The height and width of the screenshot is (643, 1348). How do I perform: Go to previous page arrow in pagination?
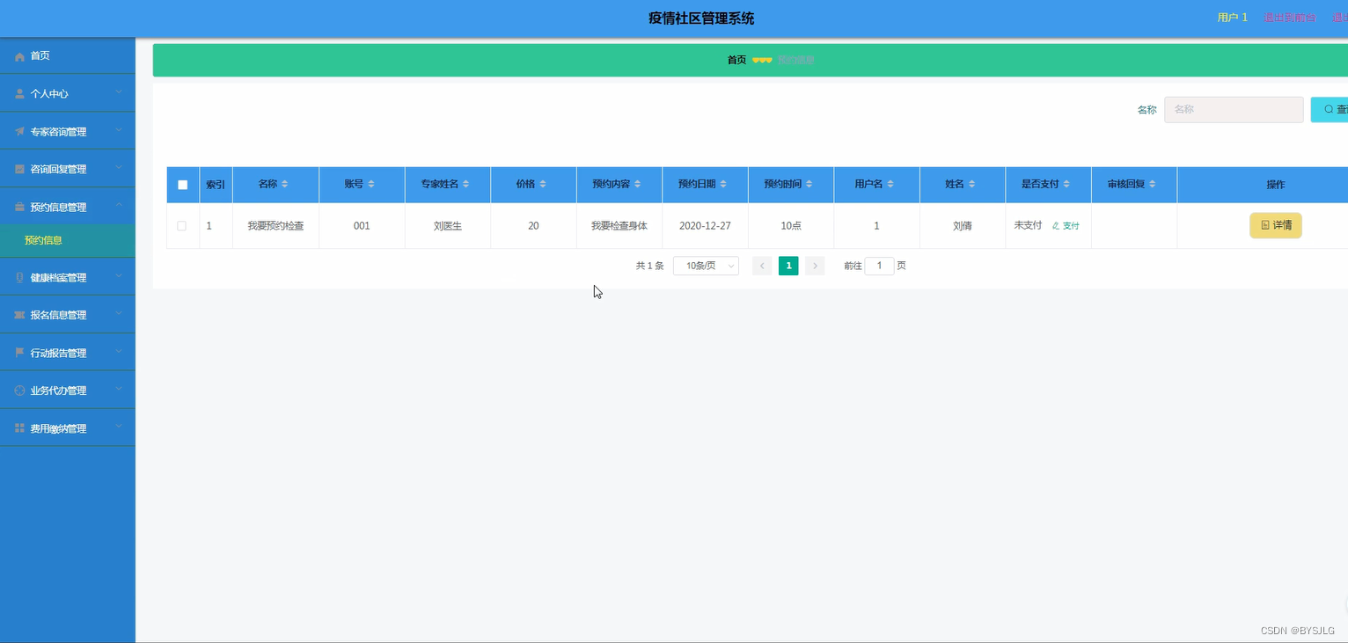(x=762, y=266)
